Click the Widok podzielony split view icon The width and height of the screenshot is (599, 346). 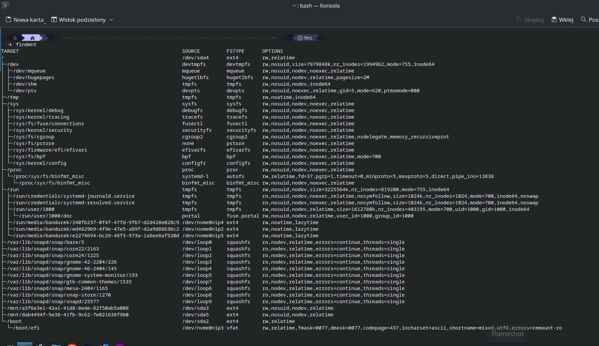point(54,20)
